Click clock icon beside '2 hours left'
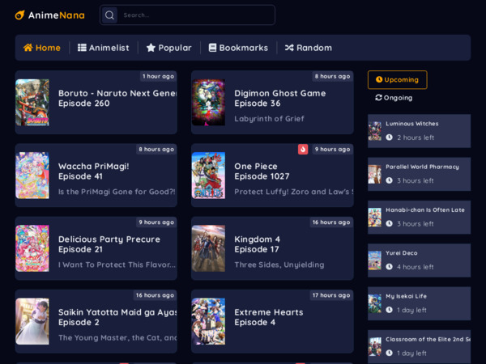The image size is (486, 364). pos(390,138)
